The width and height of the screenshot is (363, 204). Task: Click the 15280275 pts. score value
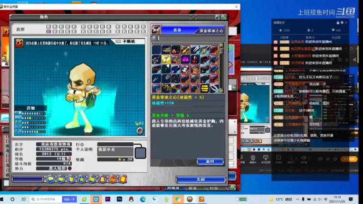(54, 149)
